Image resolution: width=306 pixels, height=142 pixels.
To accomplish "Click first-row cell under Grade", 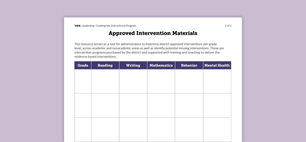I will [83, 81].
